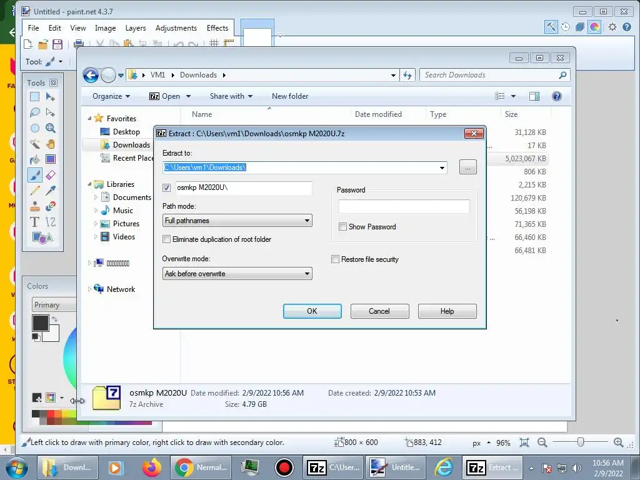This screenshot has width=640, height=480.
Task: Check the Show Password box
Action: click(343, 226)
